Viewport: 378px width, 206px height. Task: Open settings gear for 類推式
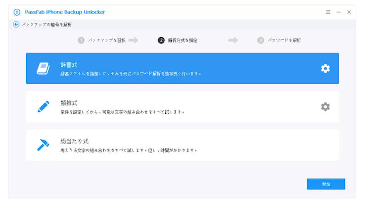pyautogui.click(x=326, y=107)
